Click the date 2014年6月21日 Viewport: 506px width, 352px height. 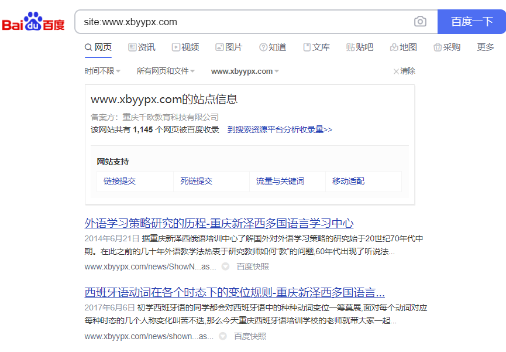pos(112,238)
